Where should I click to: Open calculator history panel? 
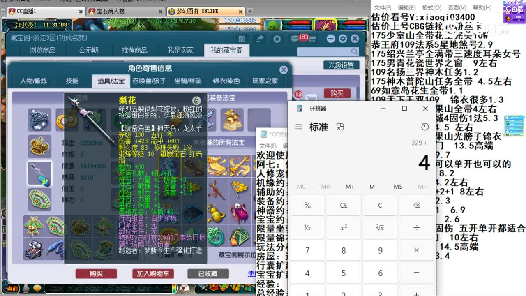click(425, 127)
